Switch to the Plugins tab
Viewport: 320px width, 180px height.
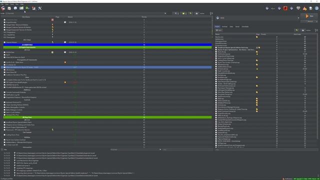coord(217,26)
